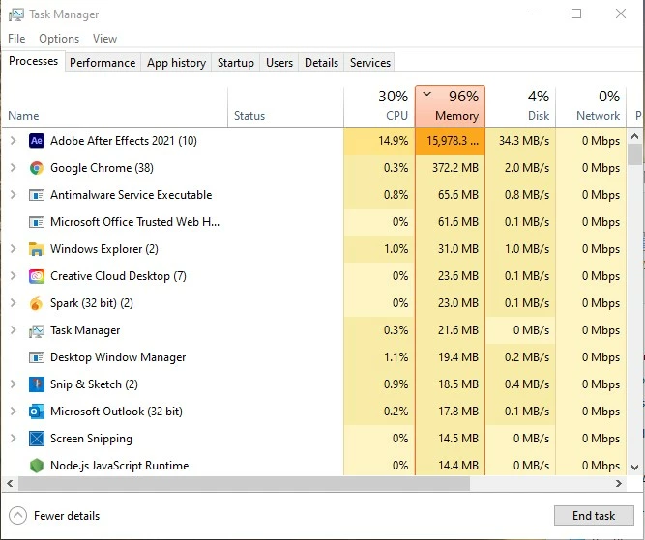Expand the Adobe After Effects 2021 group

coord(14,141)
